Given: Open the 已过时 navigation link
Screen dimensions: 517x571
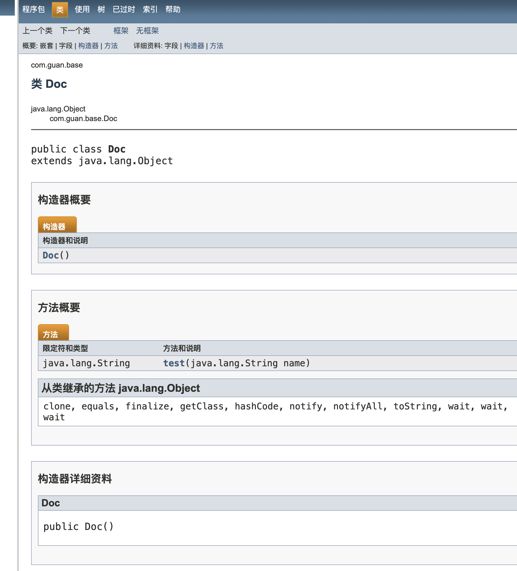Looking at the screenshot, I should (124, 9).
